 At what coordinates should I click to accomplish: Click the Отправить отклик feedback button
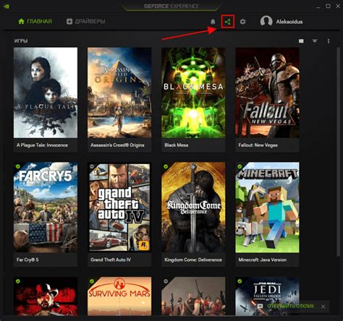click(291, 306)
